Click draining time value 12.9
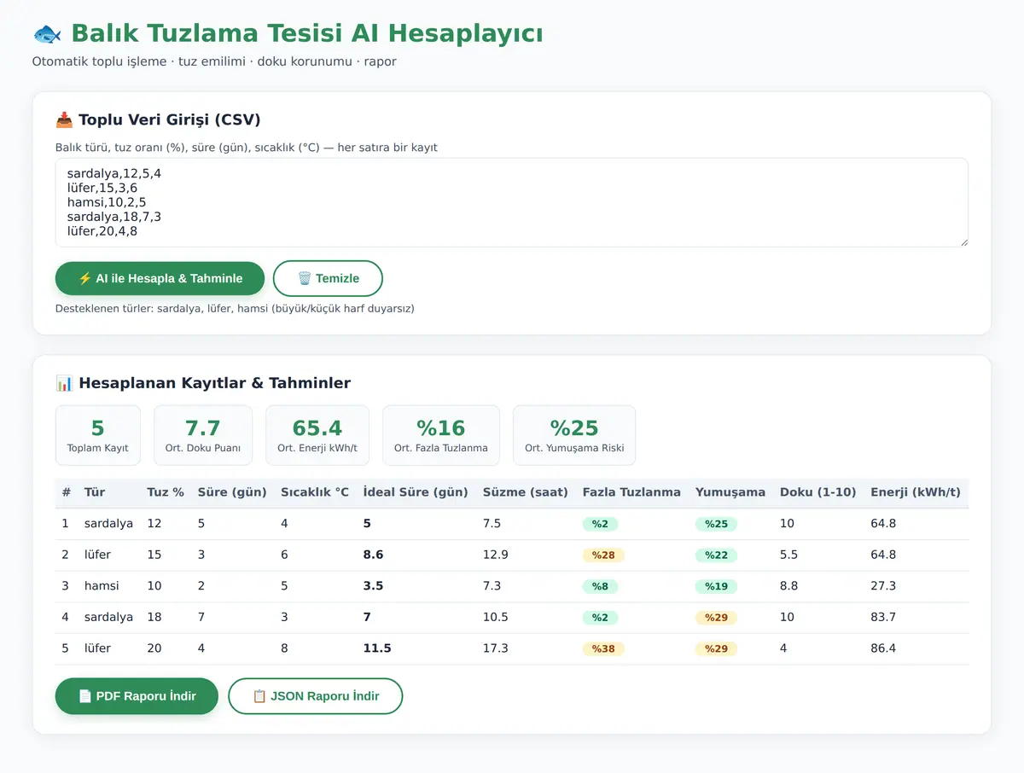 point(496,555)
